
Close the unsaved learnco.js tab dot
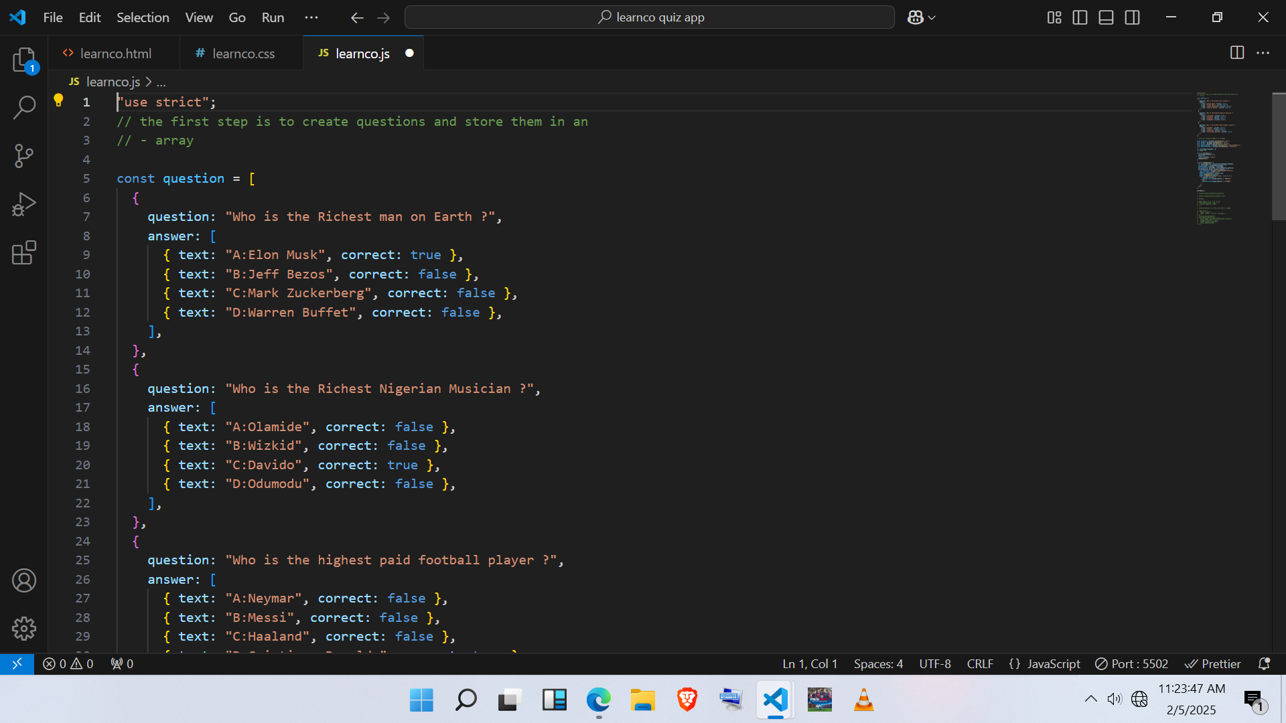pos(409,53)
